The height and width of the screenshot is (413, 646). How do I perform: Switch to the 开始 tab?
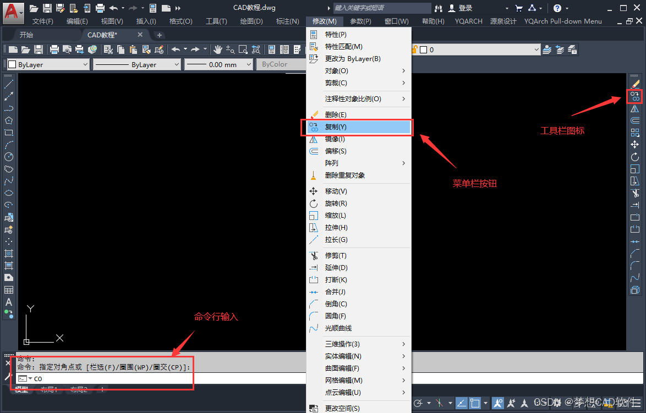point(26,35)
